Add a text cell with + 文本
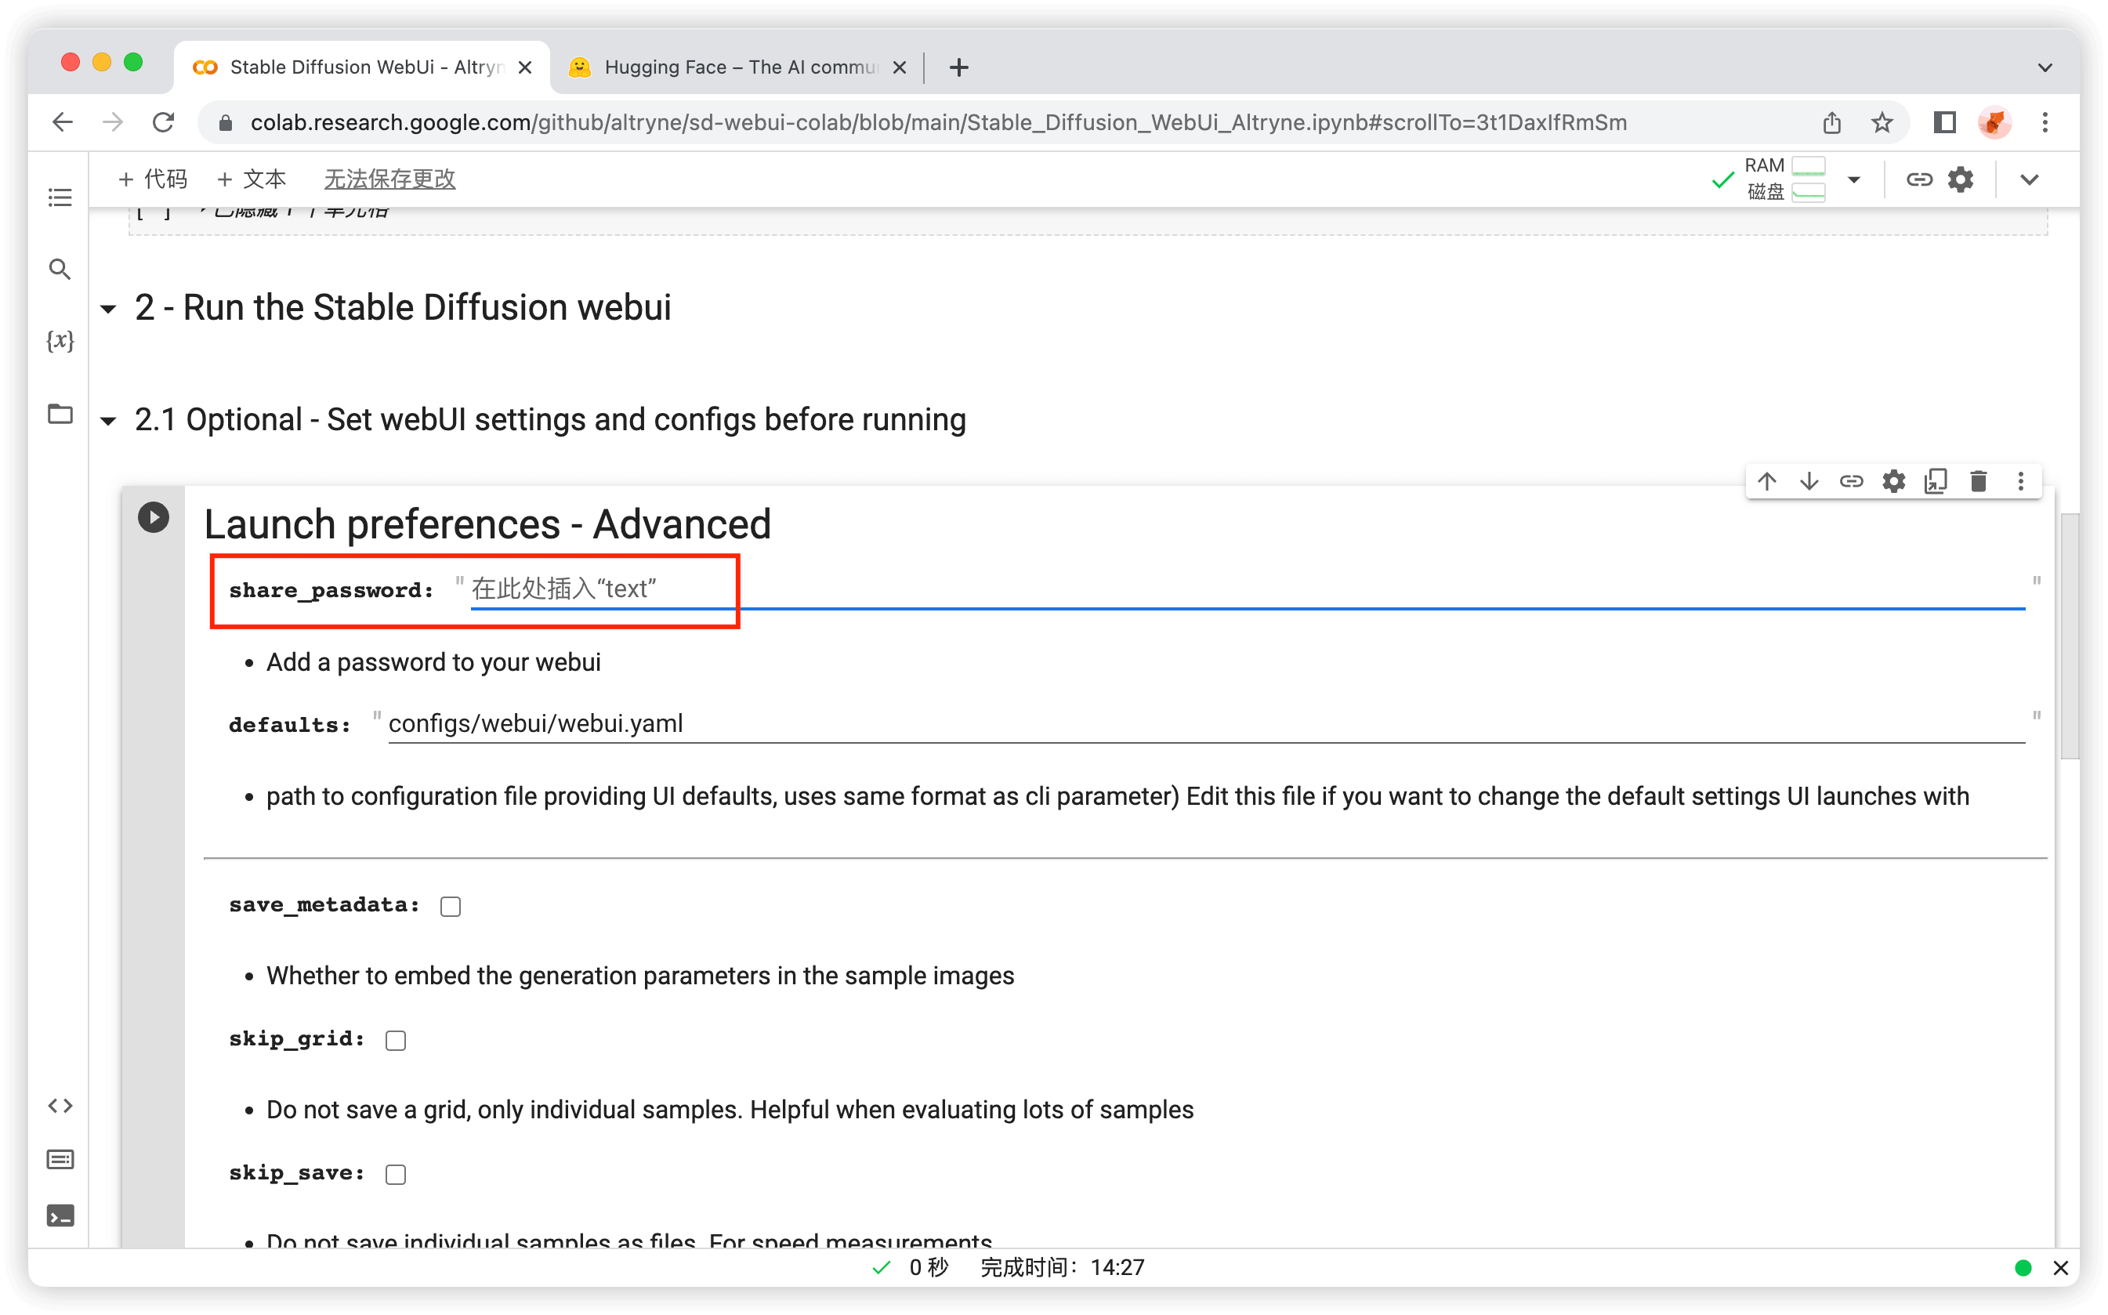Viewport: 2108px width, 1315px height. pos(252,179)
